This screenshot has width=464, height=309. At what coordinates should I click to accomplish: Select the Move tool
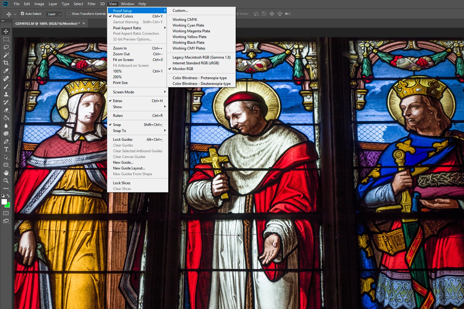pyautogui.click(x=6, y=31)
